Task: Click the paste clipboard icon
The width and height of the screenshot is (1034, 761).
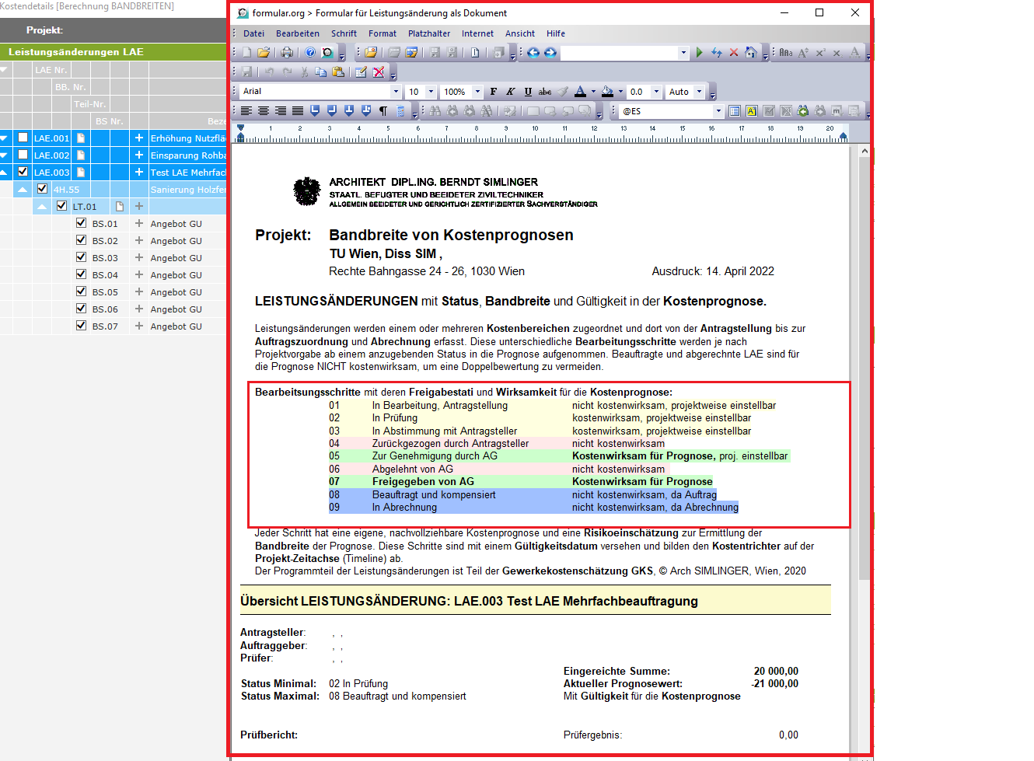Action: [x=338, y=72]
